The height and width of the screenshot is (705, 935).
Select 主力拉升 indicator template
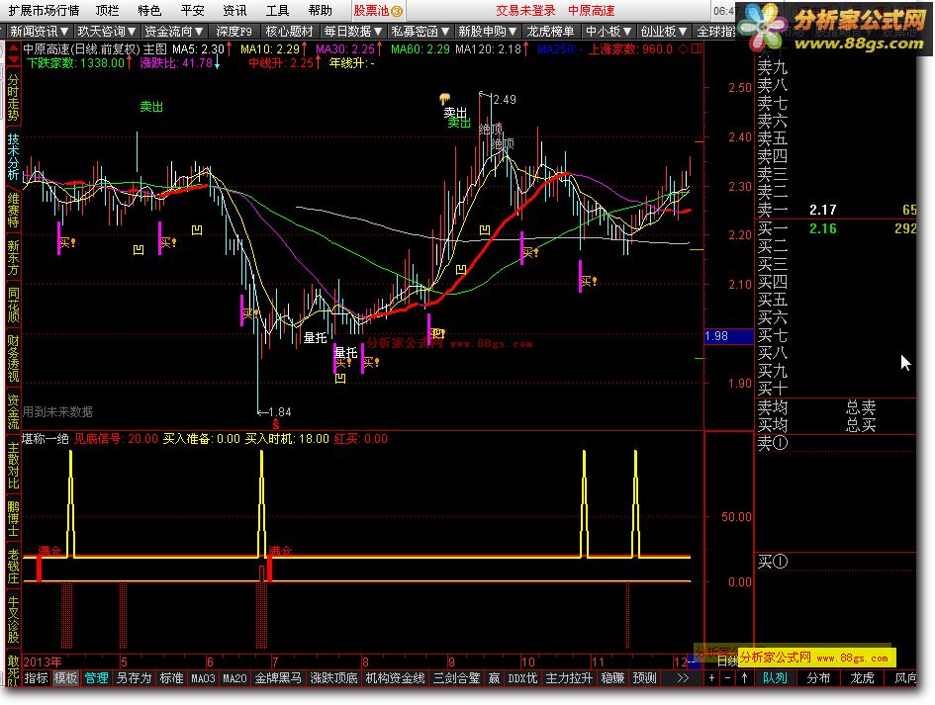(x=569, y=678)
